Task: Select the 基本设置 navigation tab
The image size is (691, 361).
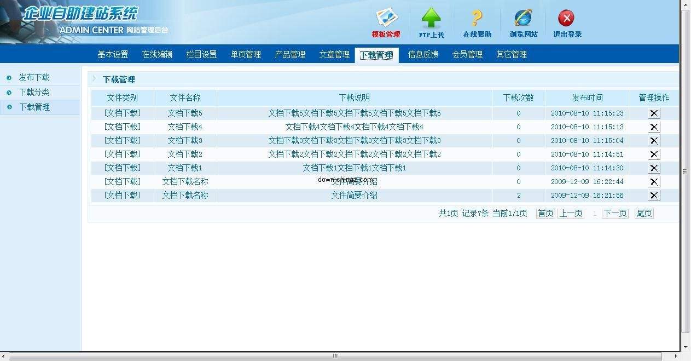Action: click(x=113, y=54)
